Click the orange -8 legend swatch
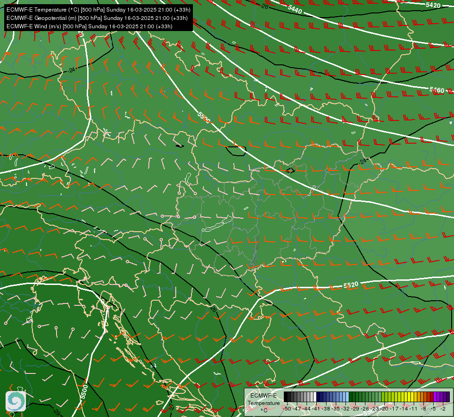Image resolution: width=454 pixels, height=417 pixels. pos(425,397)
